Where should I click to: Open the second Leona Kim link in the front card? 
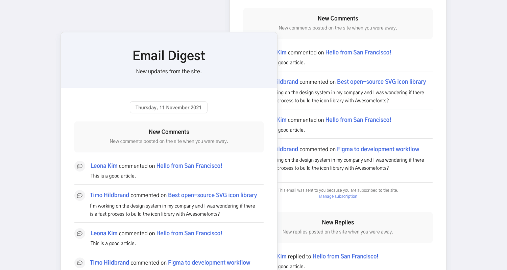coord(104,233)
